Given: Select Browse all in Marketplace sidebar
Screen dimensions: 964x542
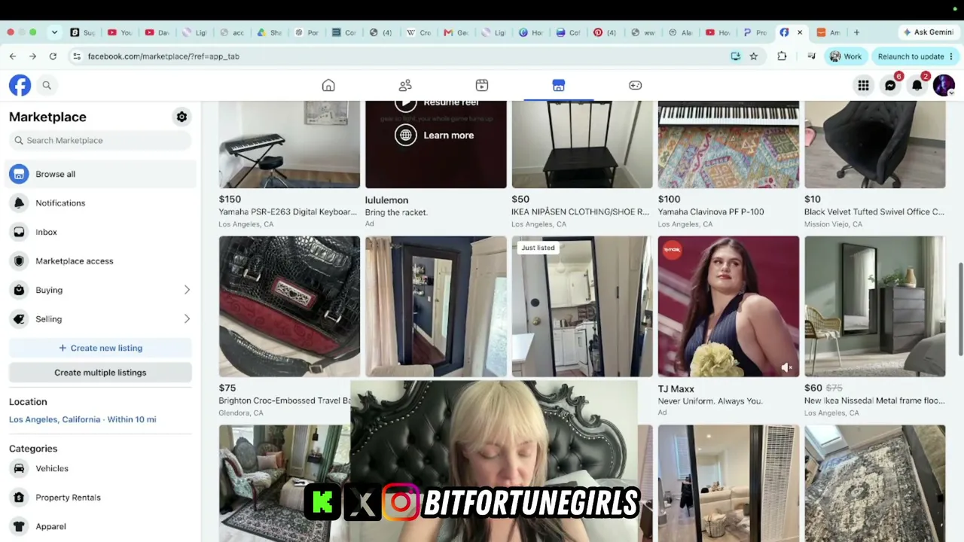Looking at the screenshot, I should (100, 174).
